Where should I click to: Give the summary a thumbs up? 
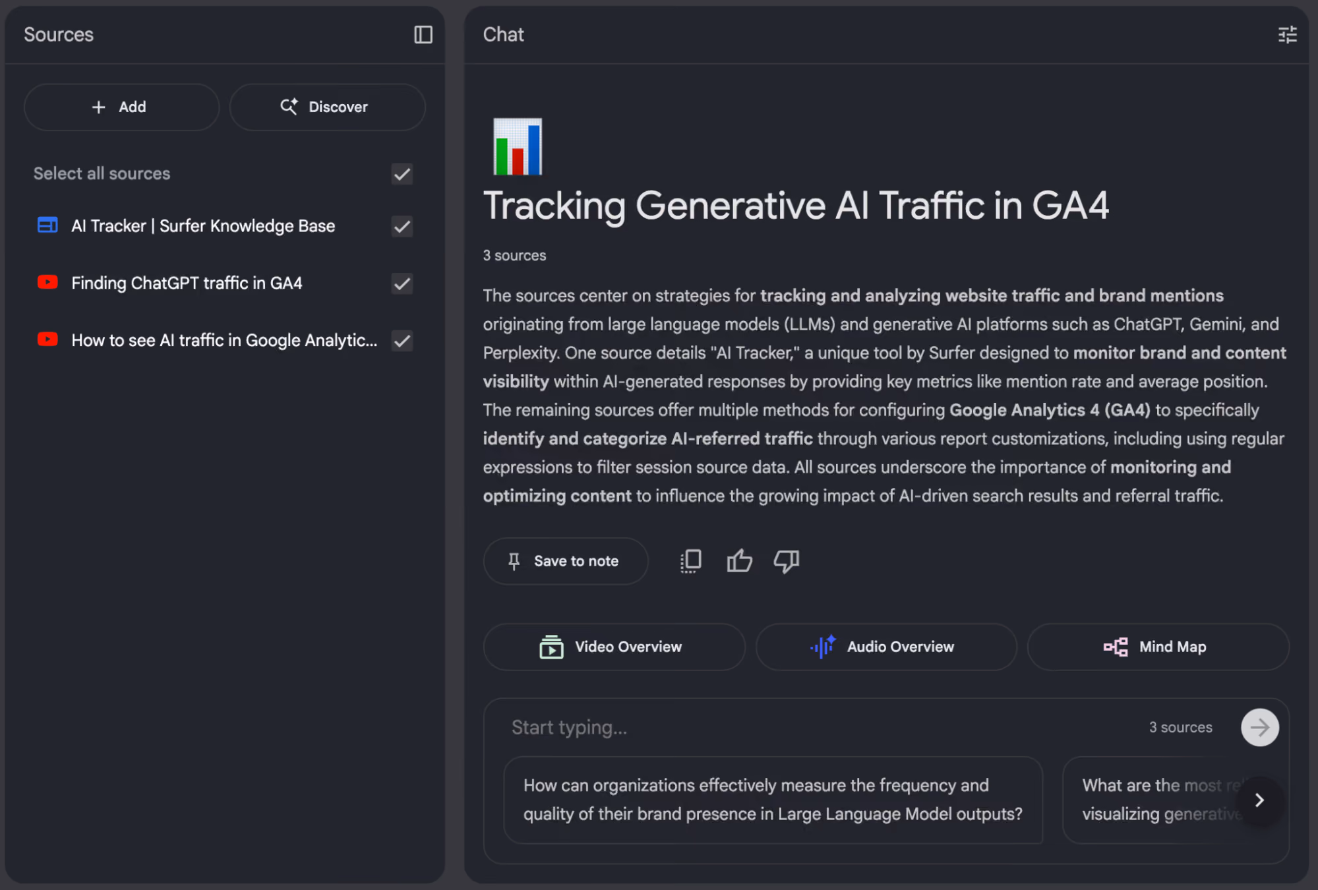(x=739, y=561)
